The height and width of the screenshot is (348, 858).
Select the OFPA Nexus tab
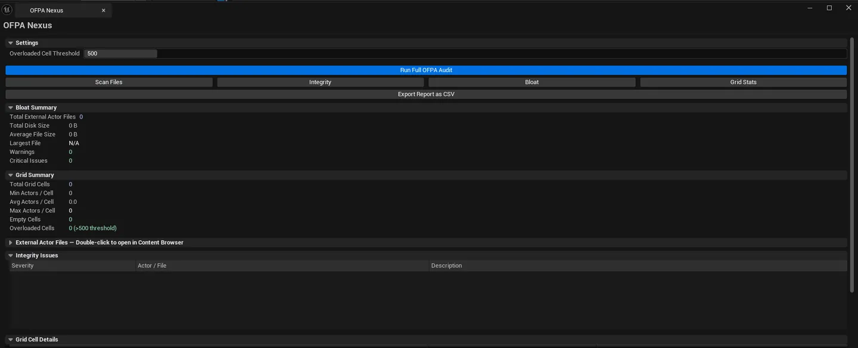(x=63, y=10)
